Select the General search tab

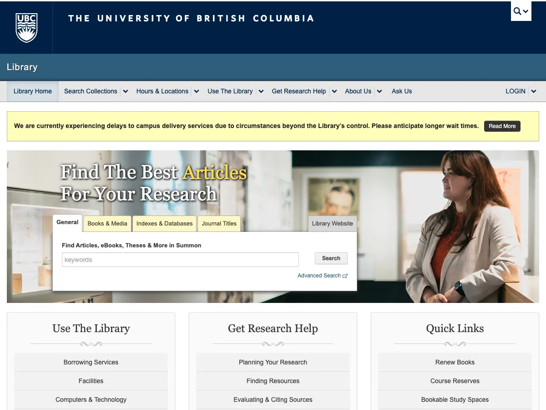pyautogui.click(x=67, y=223)
